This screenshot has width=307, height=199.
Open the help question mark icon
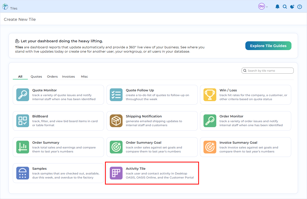tap(299, 7)
